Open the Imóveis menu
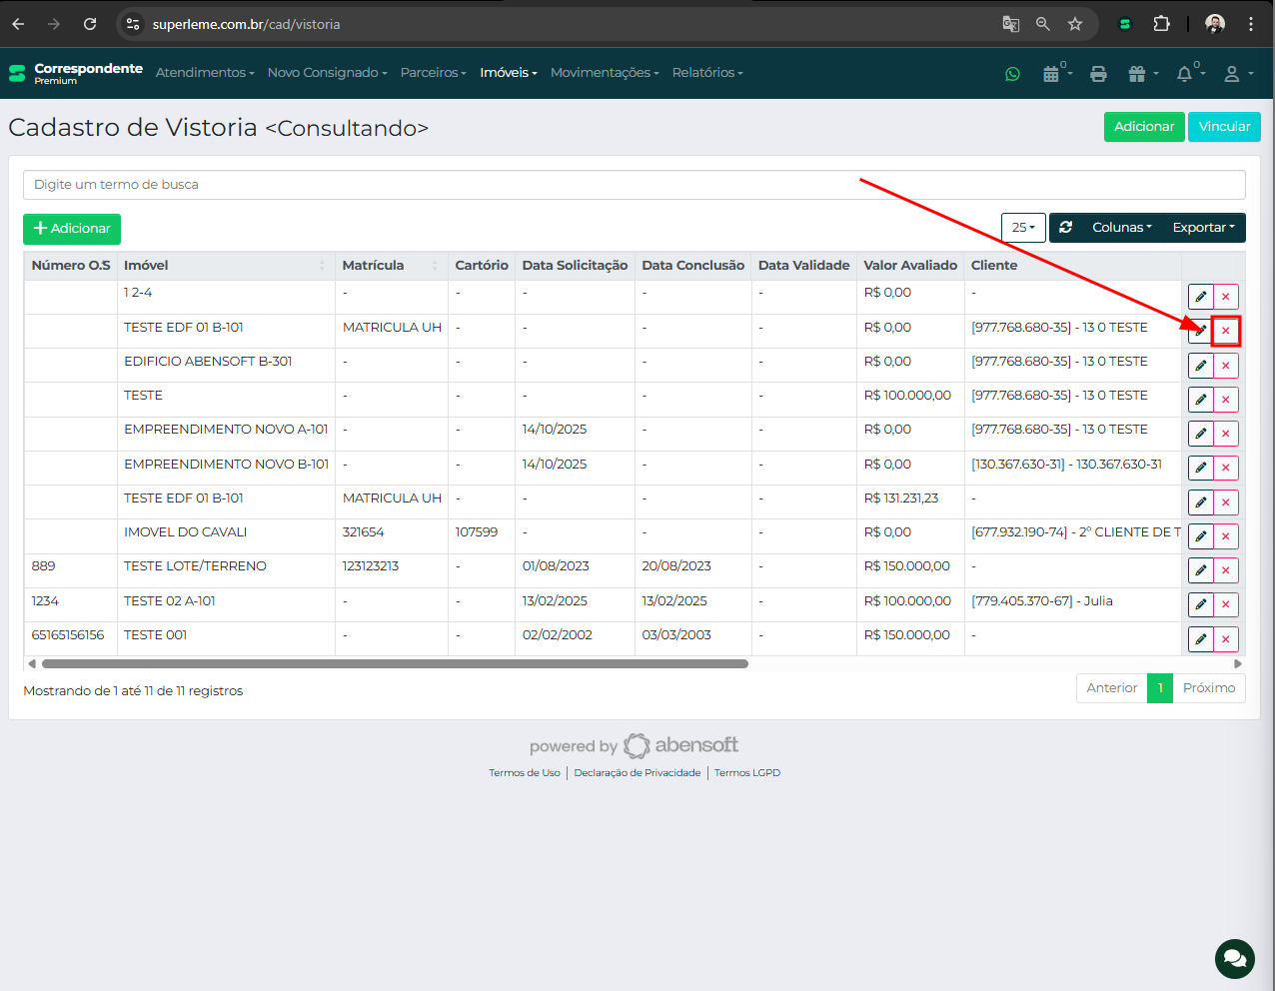Image resolution: width=1275 pixels, height=991 pixels. coord(508,73)
